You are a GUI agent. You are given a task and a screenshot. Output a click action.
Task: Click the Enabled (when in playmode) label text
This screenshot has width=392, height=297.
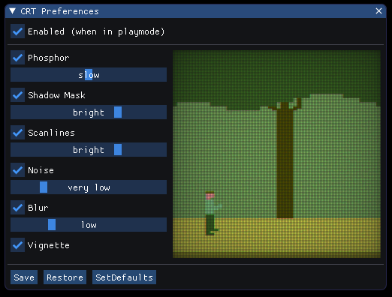[96, 31]
